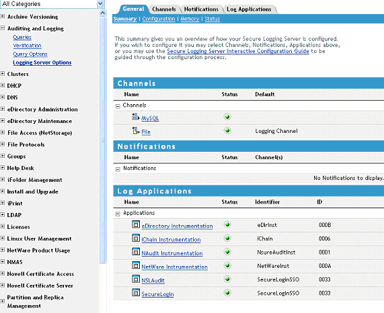Collapse the Notifications tree group
Screen dimensions: 384x313
pos(118,169)
